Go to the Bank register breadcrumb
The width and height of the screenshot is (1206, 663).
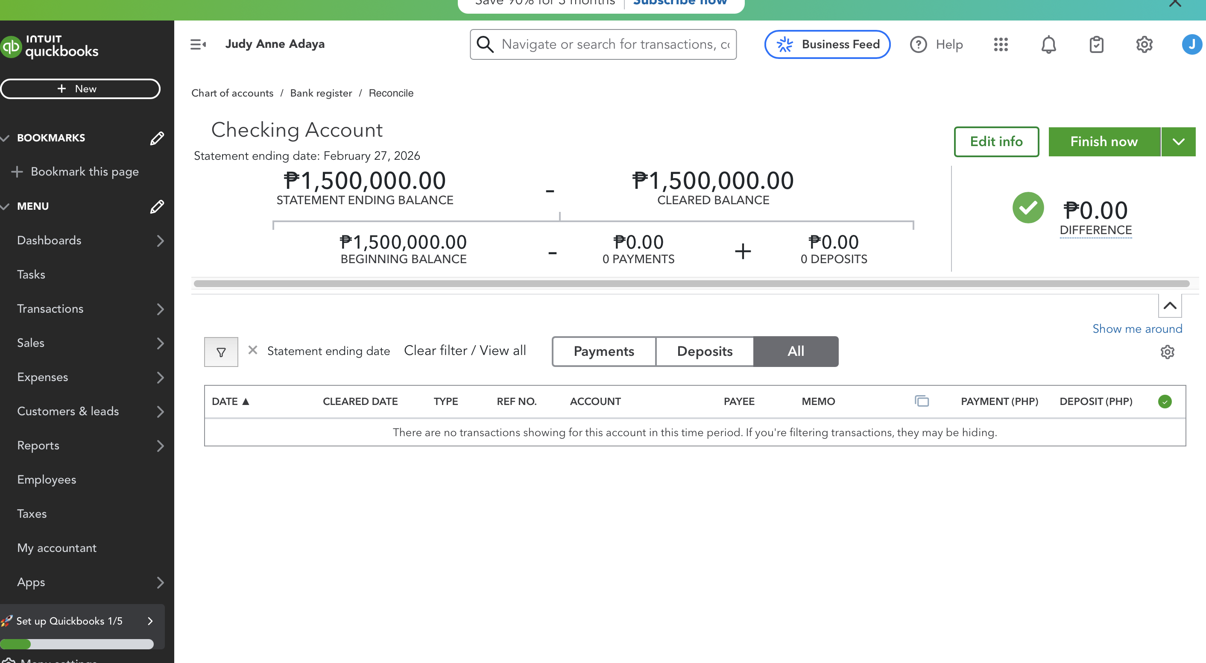coord(321,93)
